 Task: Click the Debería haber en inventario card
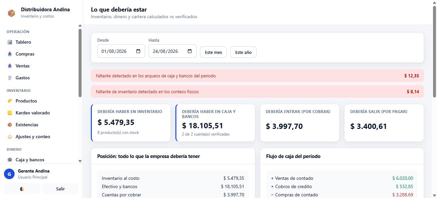pyautogui.click(x=131, y=123)
